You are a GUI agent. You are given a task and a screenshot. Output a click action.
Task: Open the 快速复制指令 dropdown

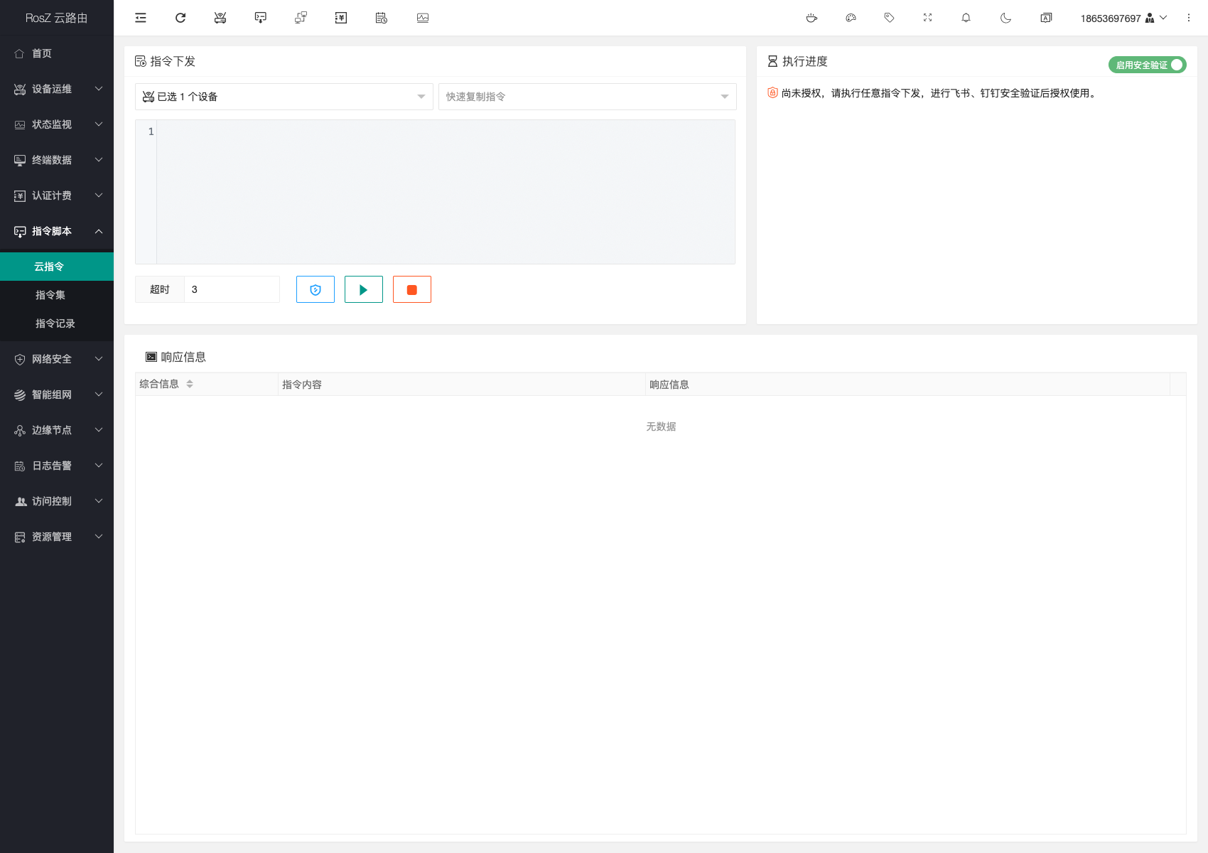pyautogui.click(x=587, y=97)
